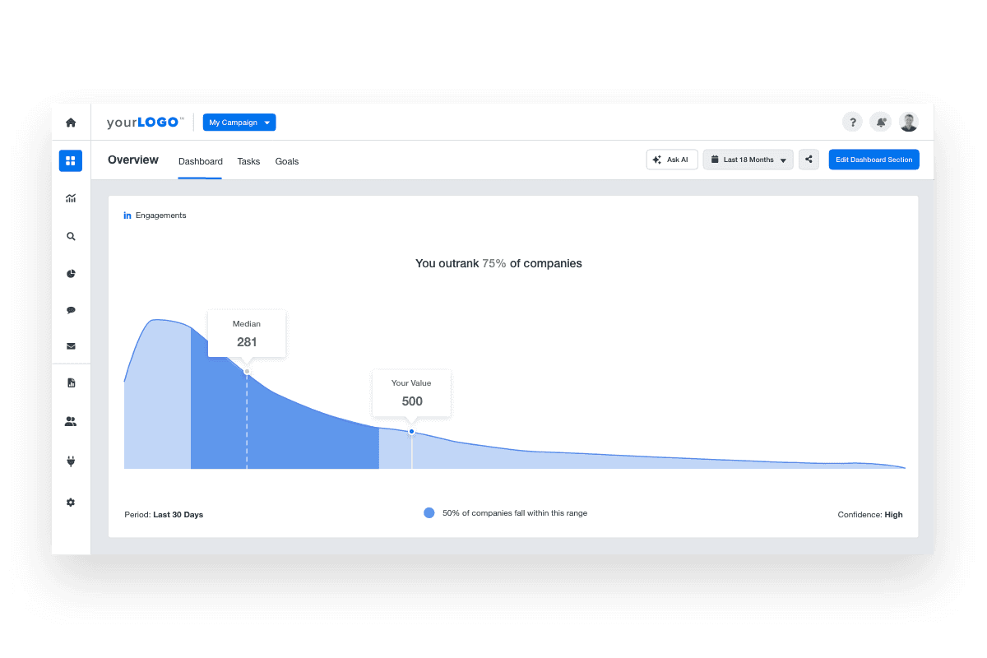
Task: Click the LinkedIn icon next to Engagements
Action: coord(127,215)
